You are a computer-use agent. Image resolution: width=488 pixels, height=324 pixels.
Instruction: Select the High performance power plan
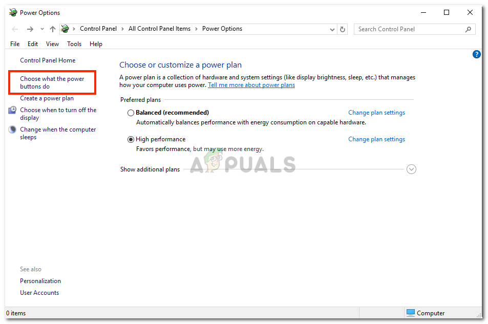[131, 139]
